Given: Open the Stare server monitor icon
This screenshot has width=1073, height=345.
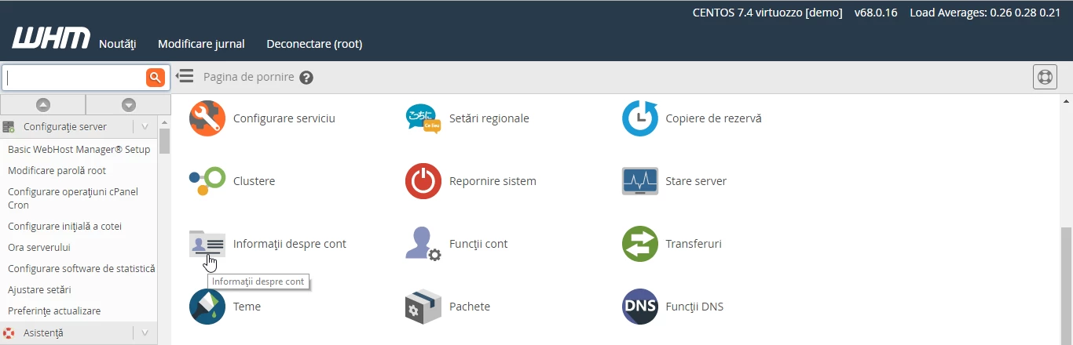Looking at the screenshot, I should pyautogui.click(x=639, y=181).
